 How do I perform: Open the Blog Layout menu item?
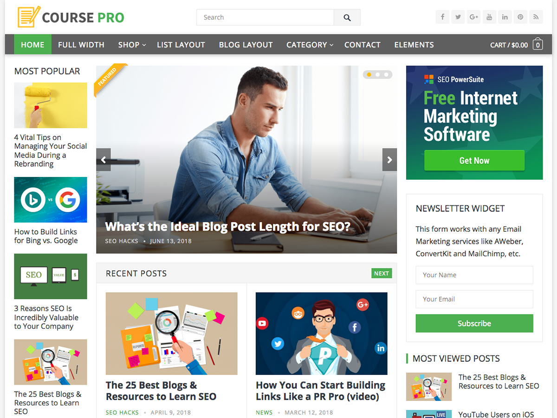click(246, 45)
